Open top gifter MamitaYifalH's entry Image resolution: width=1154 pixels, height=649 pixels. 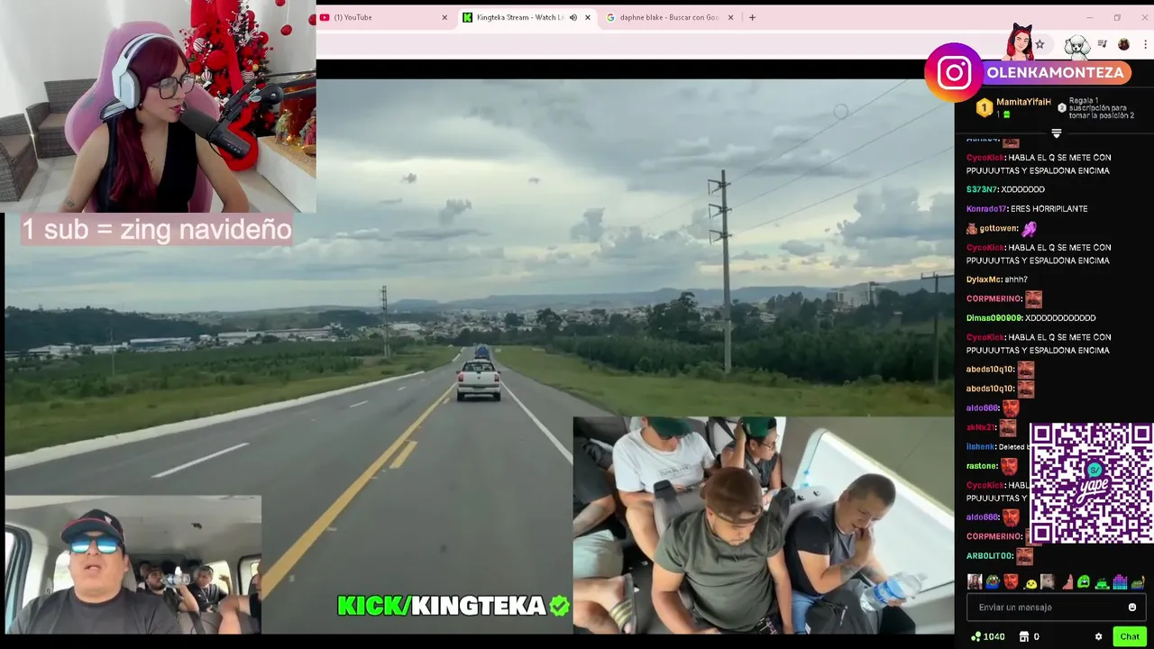(x=1014, y=107)
